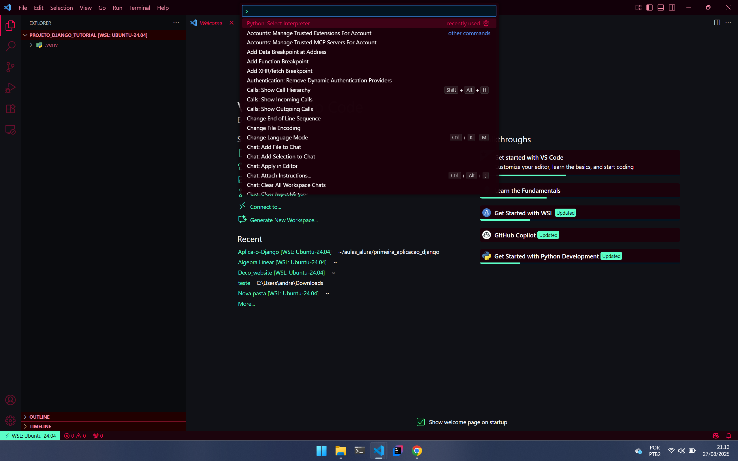Open the Terminal menu
This screenshot has height=461, width=738.
(139, 7)
